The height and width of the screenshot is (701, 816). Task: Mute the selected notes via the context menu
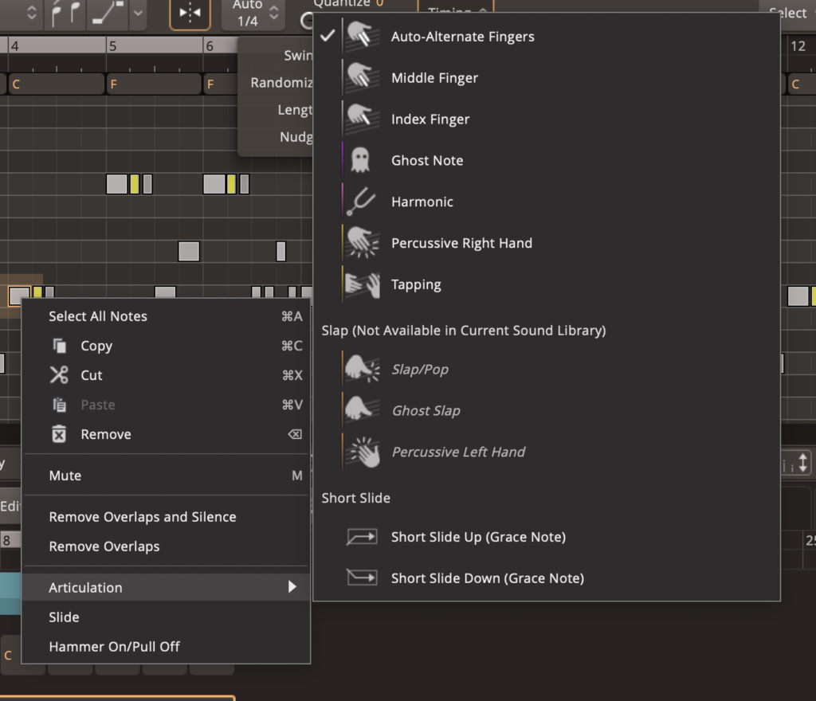click(166, 476)
